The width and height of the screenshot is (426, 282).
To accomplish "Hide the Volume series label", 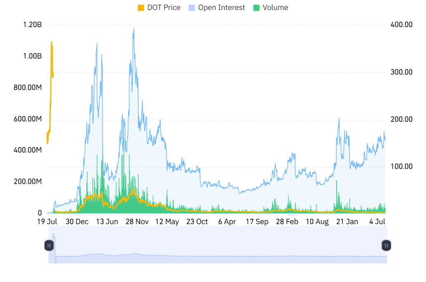I will point(275,7).
